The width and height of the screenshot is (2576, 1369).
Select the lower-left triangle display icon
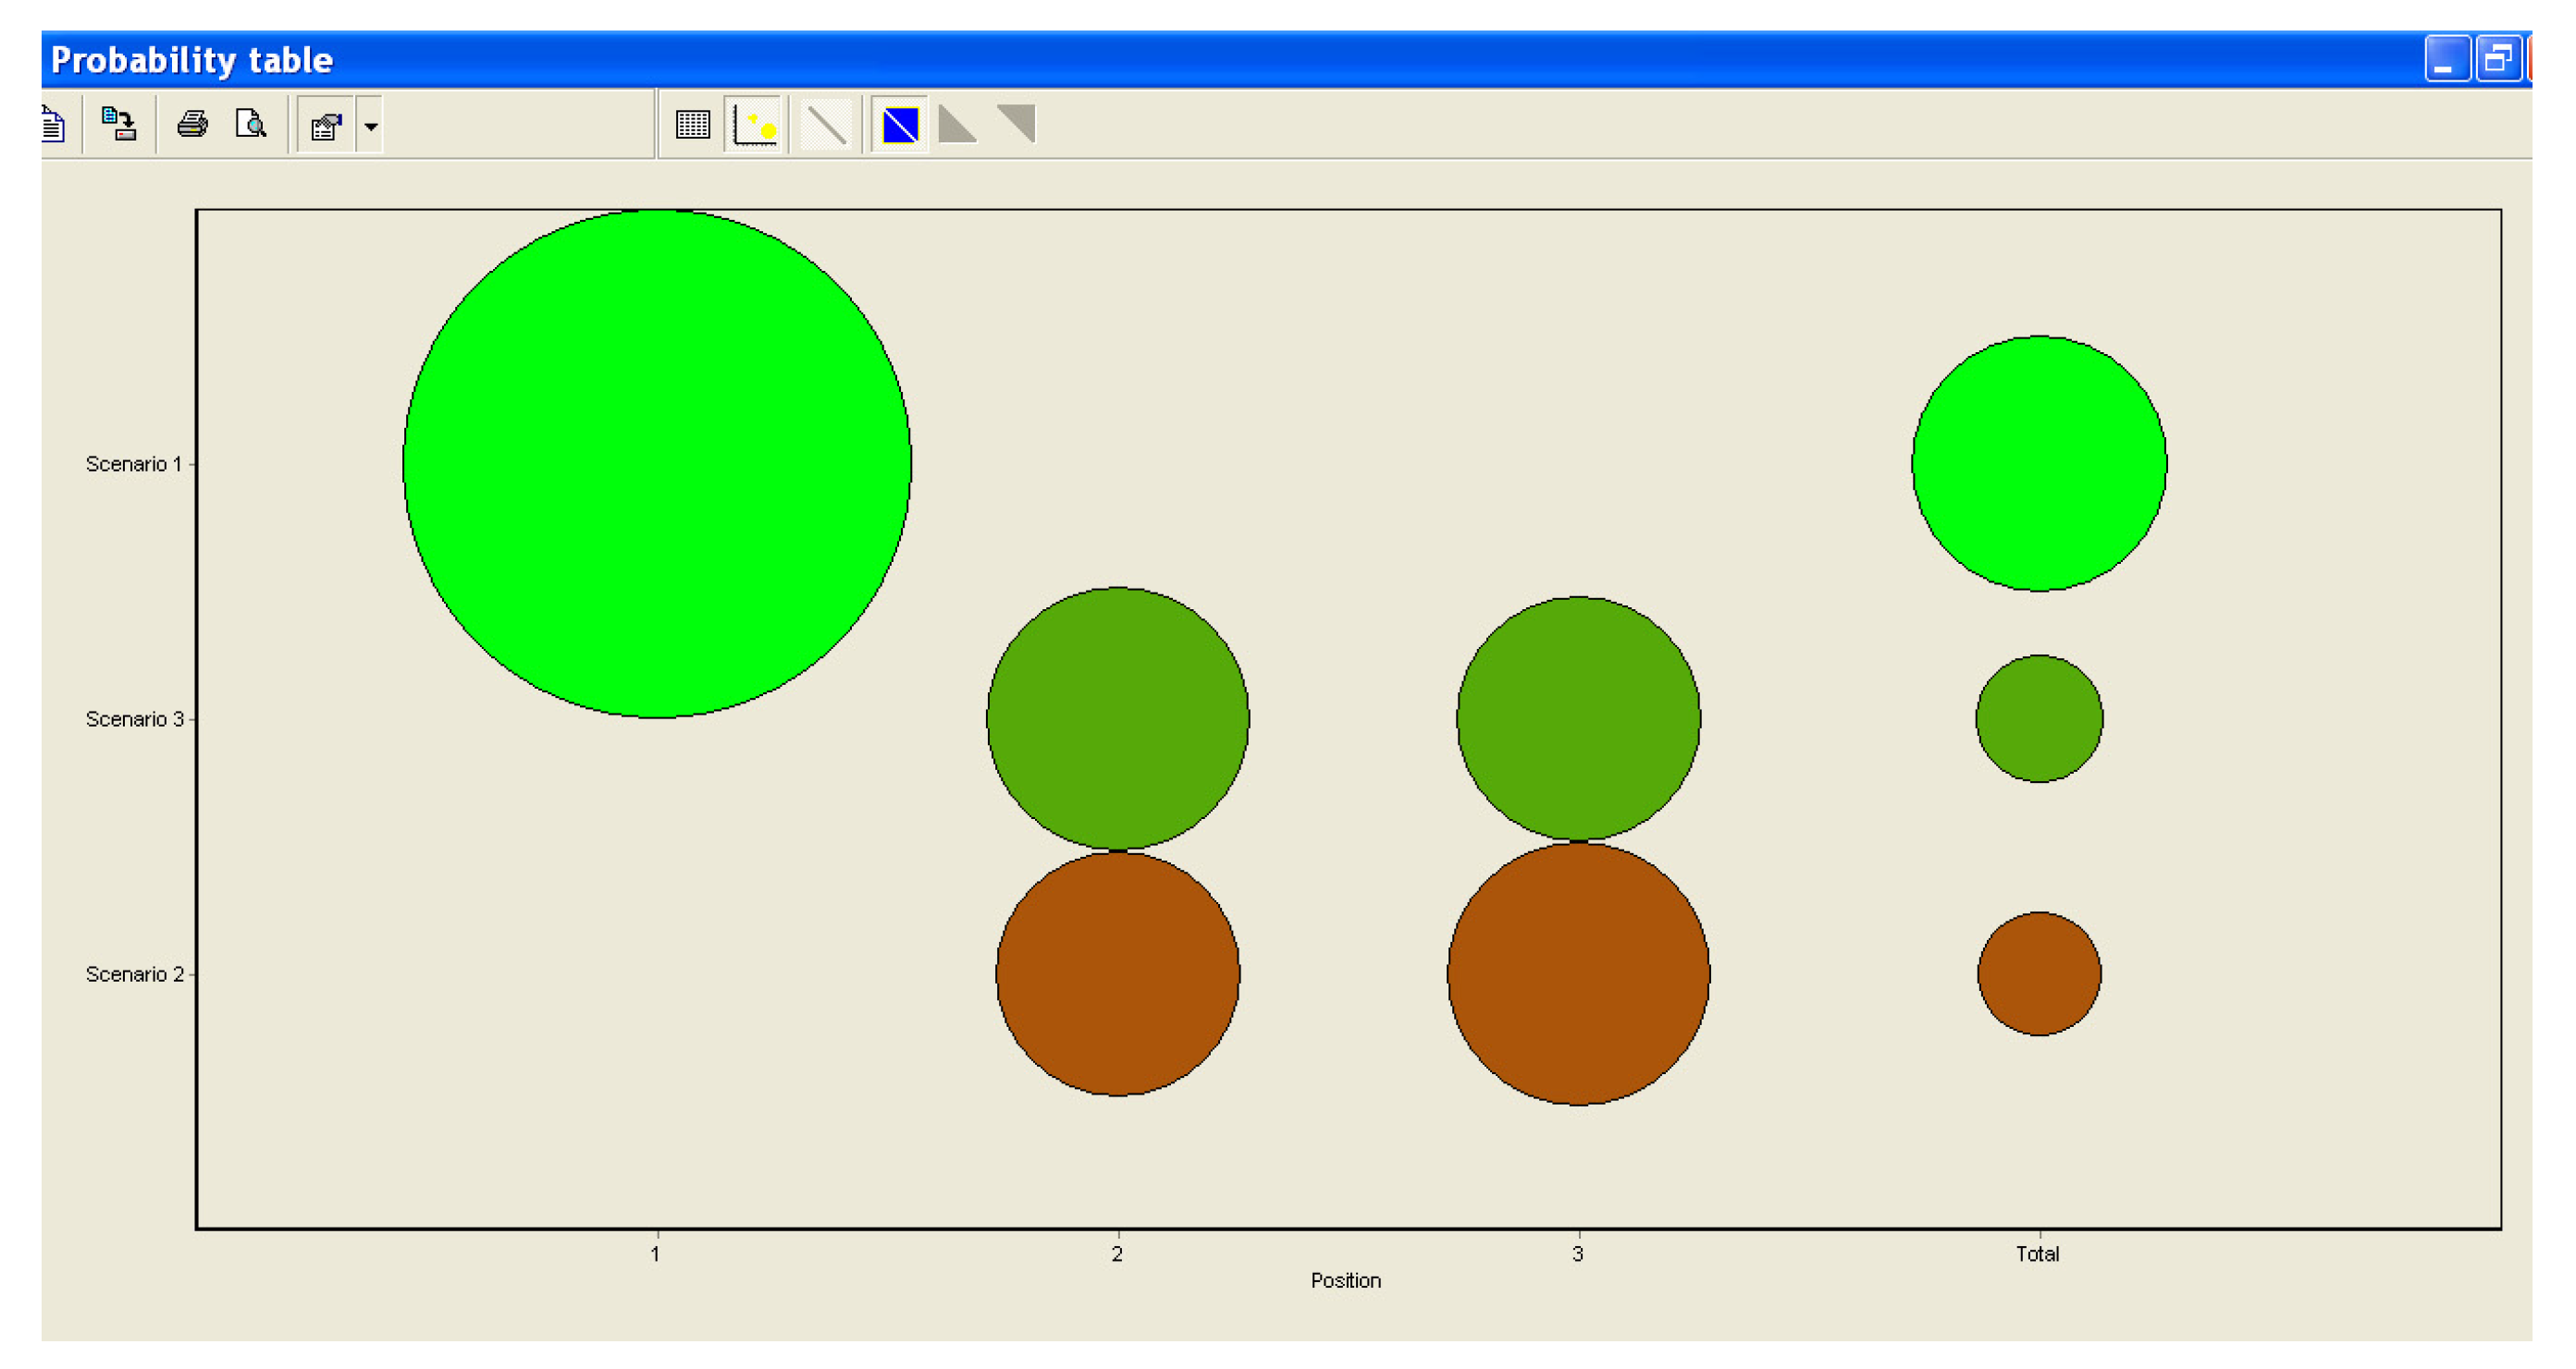956,125
